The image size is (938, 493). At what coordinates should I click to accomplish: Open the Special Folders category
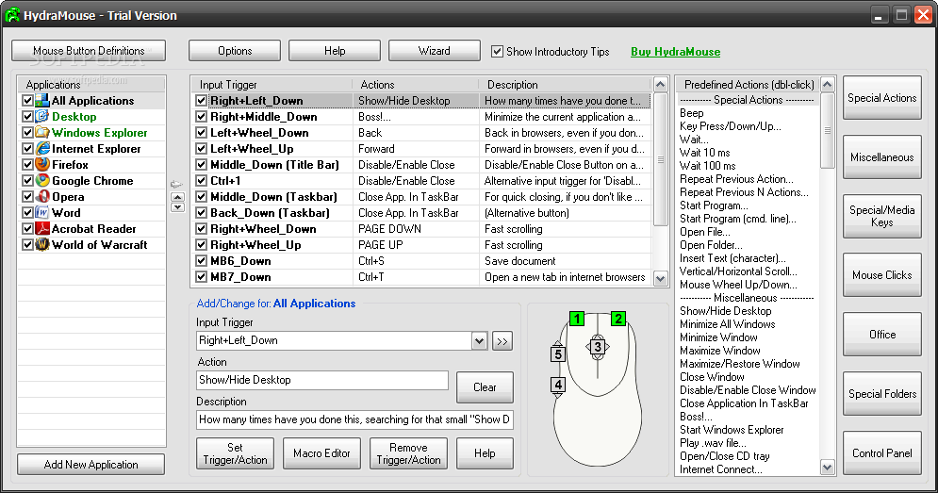881,394
